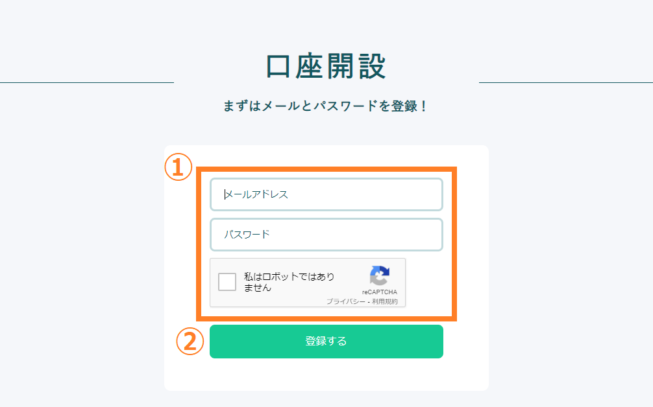Image resolution: width=653 pixels, height=407 pixels.
Task: Click the reCAPTCHA arrows logo icon
Action: pyautogui.click(x=379, y=275)
